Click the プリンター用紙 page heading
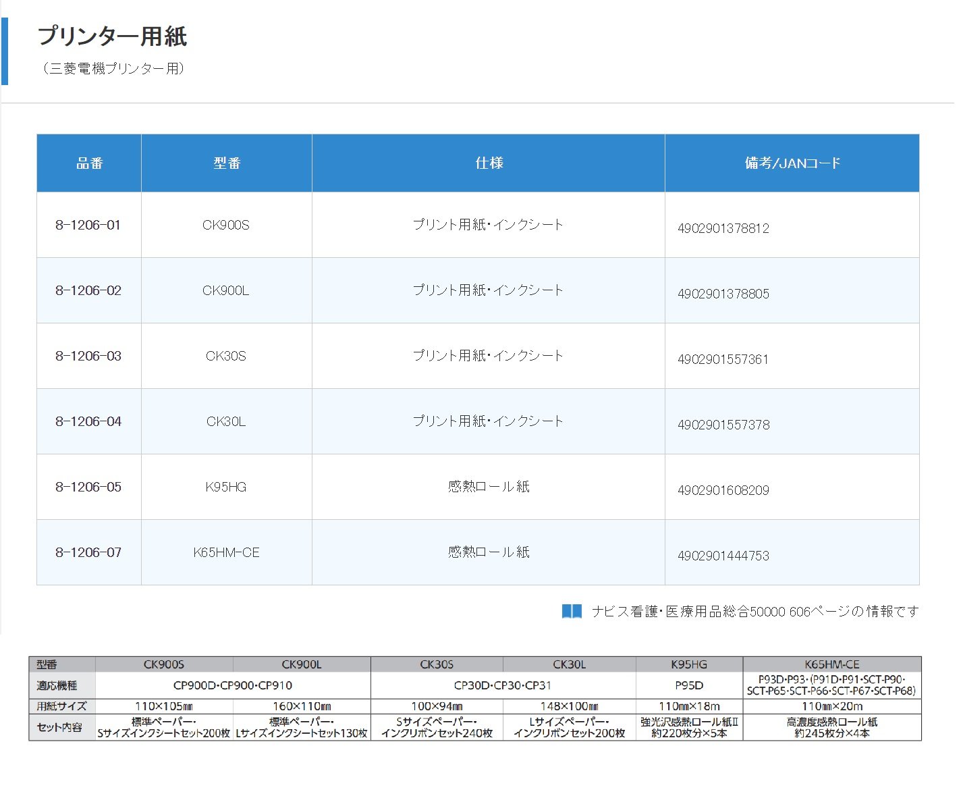This screenshot has width=961, height=794. pyautogui.click(x=112, y=36)
